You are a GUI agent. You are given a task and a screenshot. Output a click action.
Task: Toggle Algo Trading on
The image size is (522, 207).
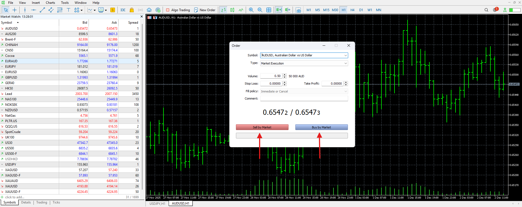click(178, 10)
